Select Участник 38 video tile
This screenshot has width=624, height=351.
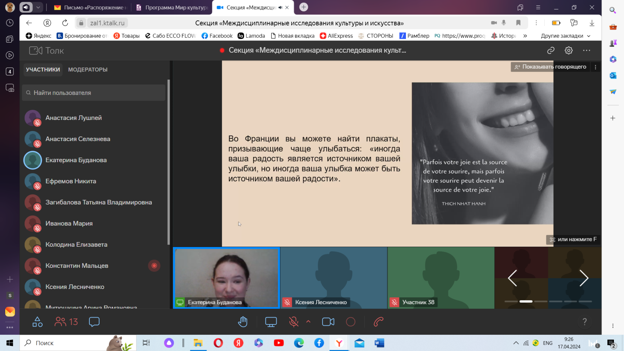[x=441, y=278]
